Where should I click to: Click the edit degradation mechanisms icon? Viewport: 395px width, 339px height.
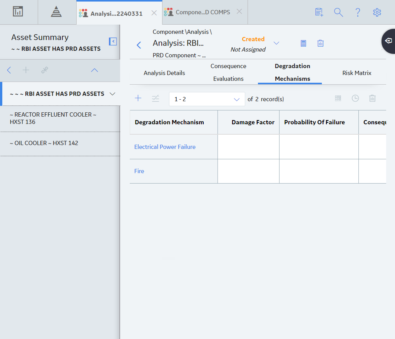[x=156, y=98]
